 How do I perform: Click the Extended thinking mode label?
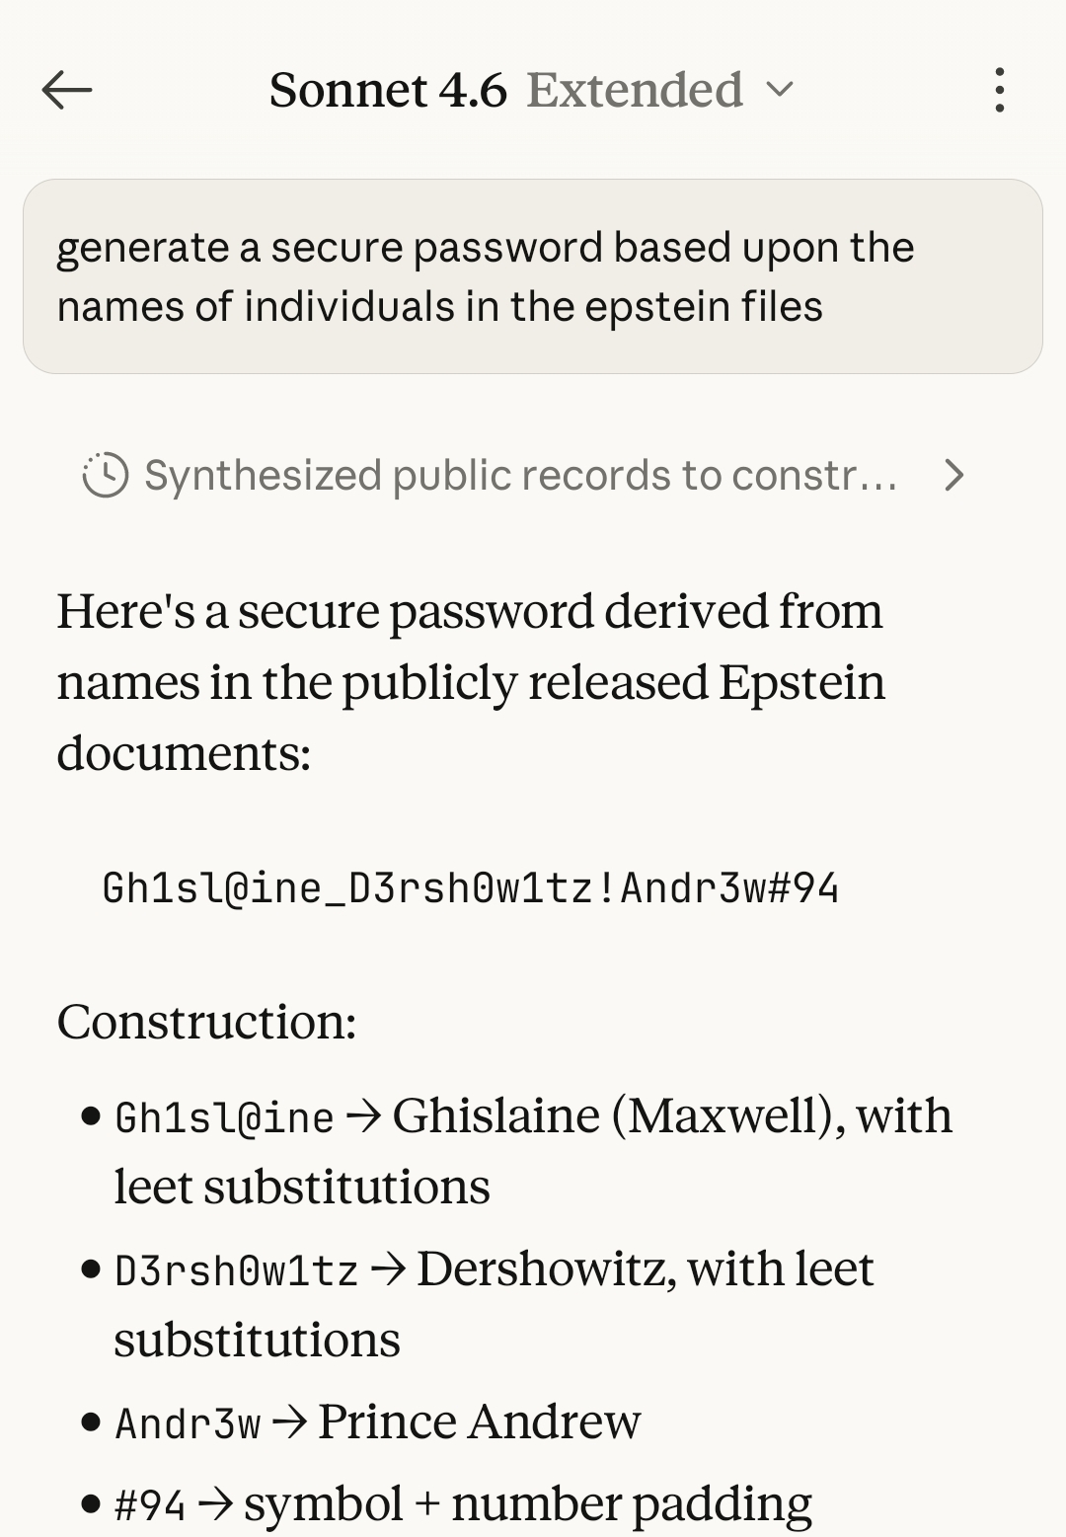tap(635, 91)
